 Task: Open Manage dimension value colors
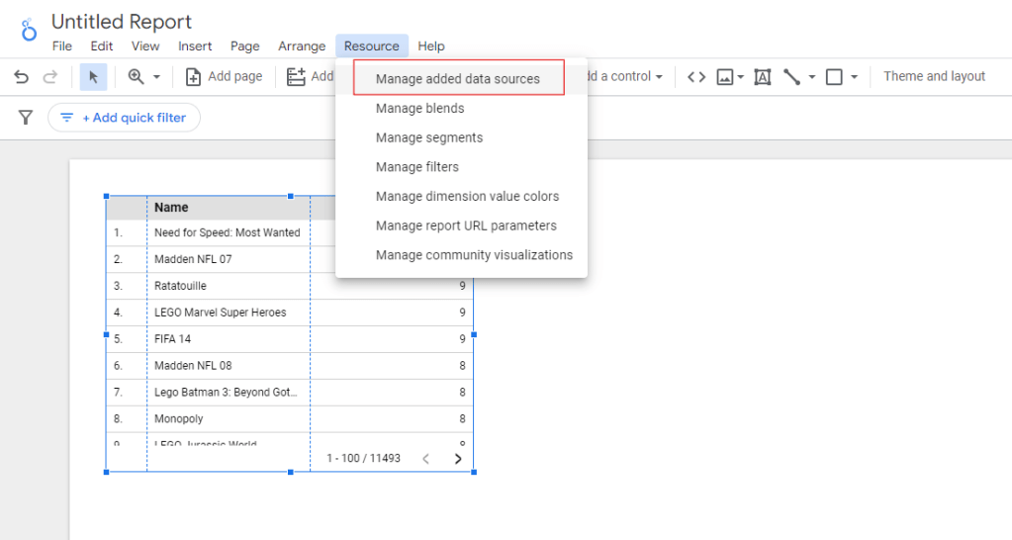point(467,196)
